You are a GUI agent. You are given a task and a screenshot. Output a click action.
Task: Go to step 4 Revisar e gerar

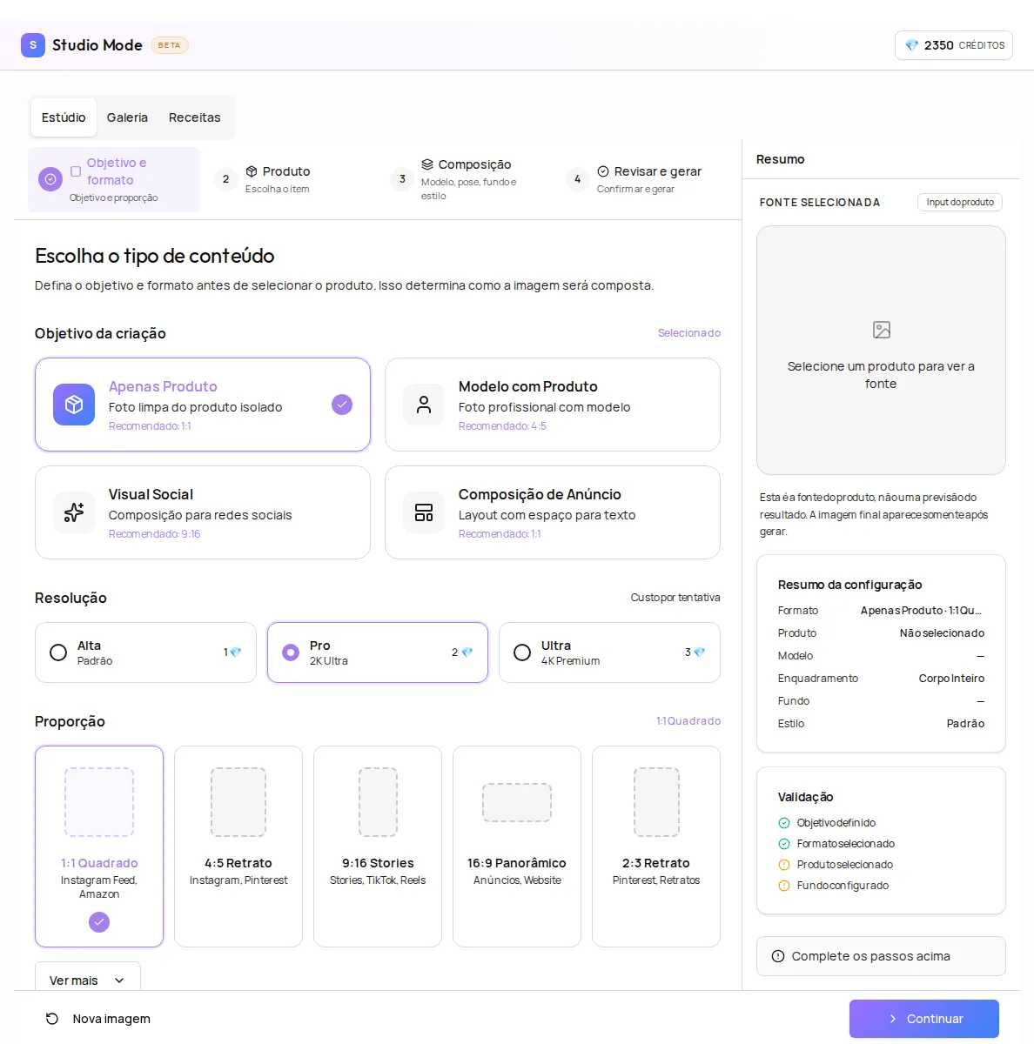click(643, 179)
